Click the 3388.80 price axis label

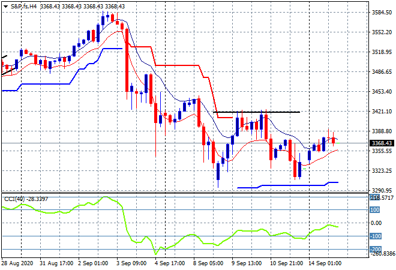coord(382,131)
